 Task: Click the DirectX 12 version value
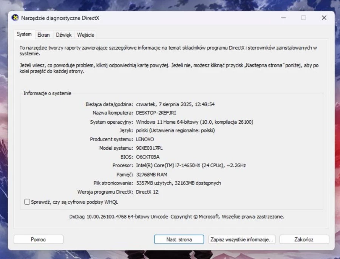[x=147, y=192]
